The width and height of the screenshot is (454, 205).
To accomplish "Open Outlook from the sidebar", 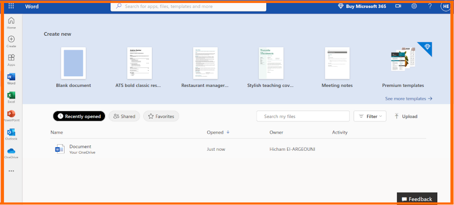I will 11,134.
